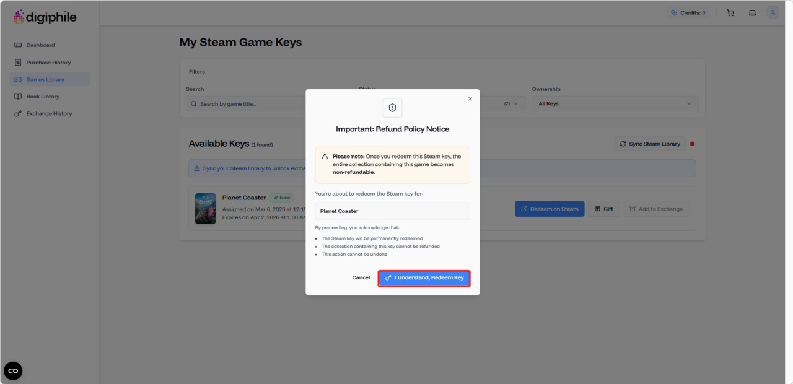The width and height of the screenshot is (793, 384).
Task: Click the Planet Coaster game thumbnail
Action: point(206,208)
